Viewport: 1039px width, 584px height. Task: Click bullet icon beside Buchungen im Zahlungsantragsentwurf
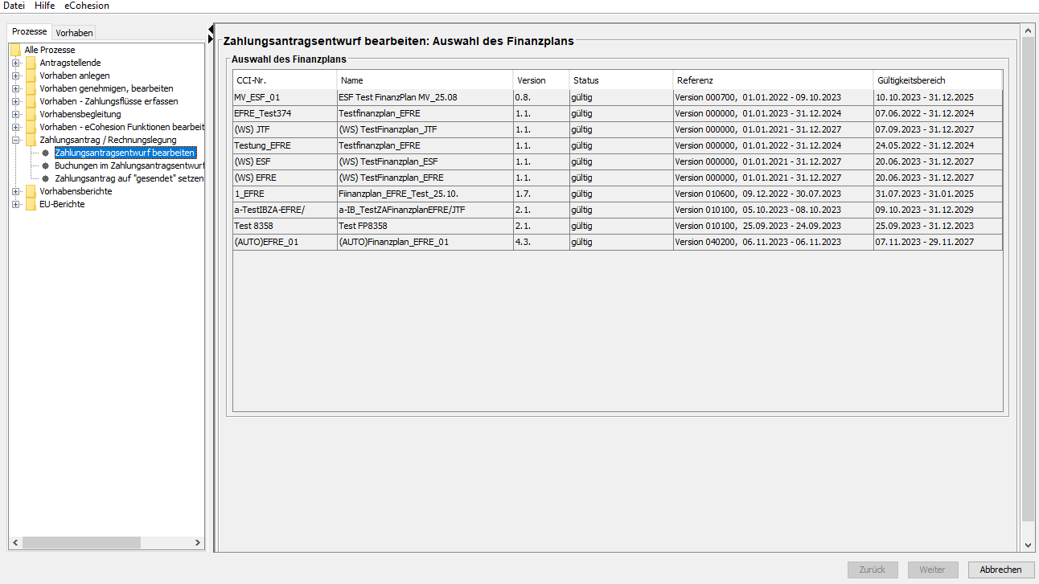(x=46, y=165)
